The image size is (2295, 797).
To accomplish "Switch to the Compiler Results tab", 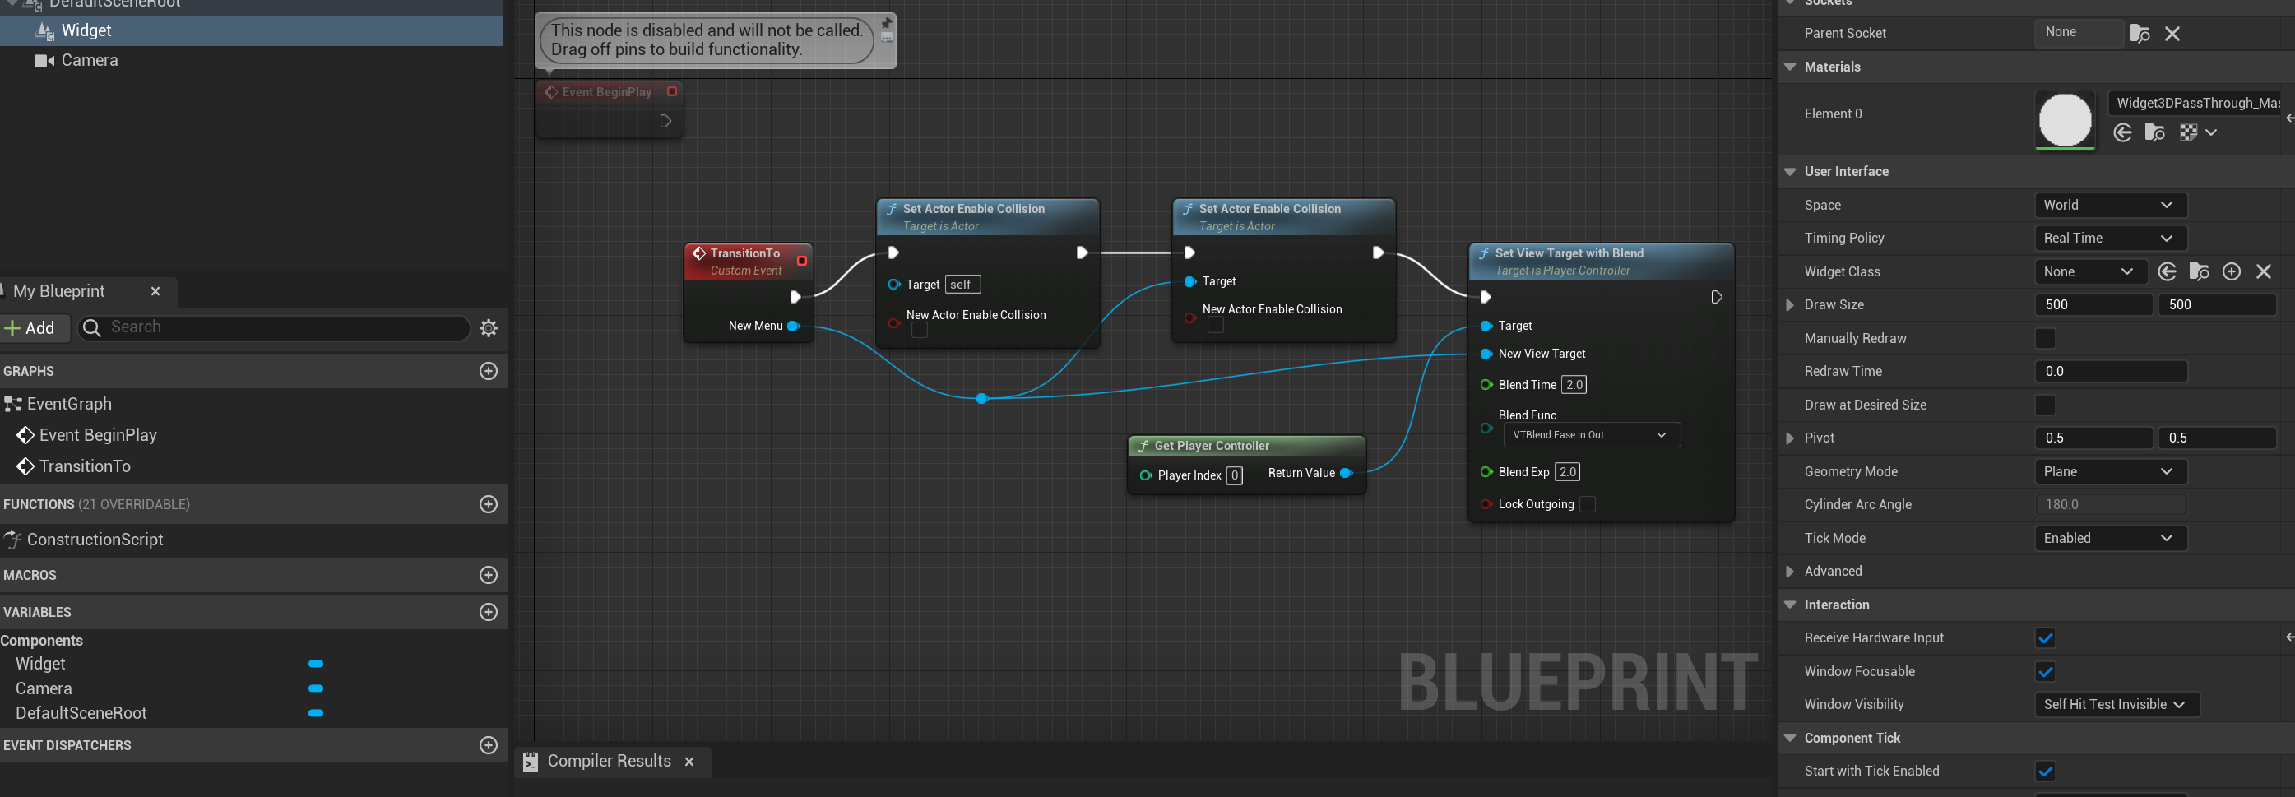I will [610, 762].
